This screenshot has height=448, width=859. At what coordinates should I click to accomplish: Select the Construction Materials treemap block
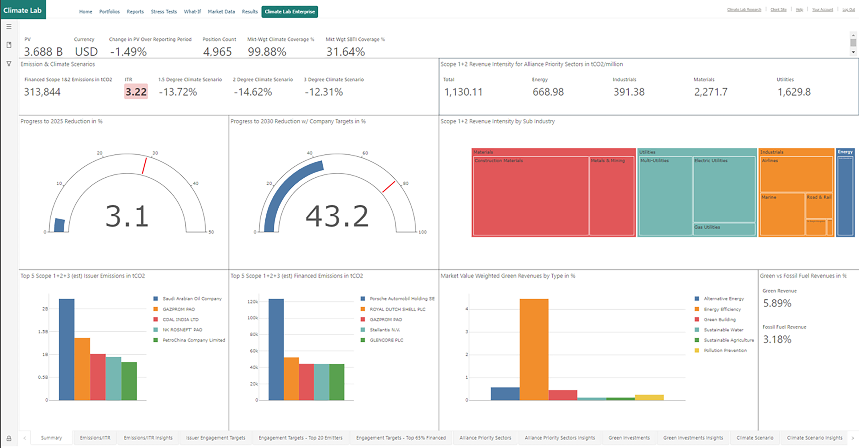[531, 196]
